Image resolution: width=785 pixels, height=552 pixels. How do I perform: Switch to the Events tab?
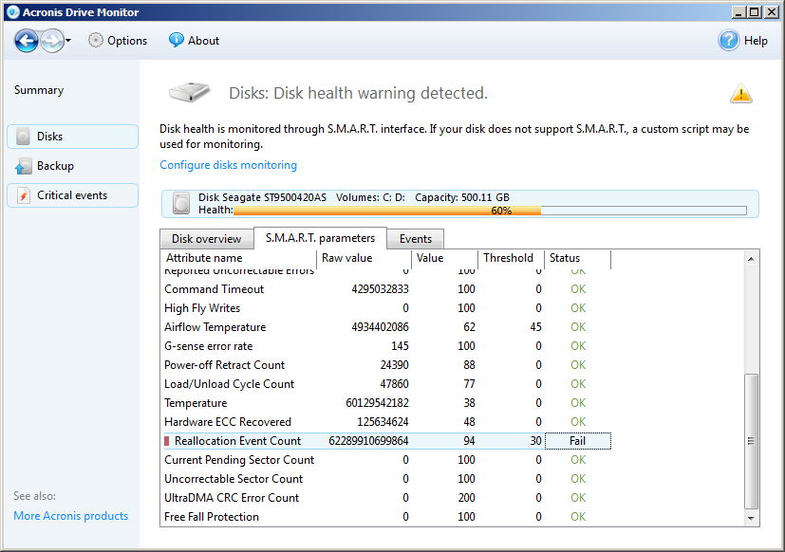point(416,239)
